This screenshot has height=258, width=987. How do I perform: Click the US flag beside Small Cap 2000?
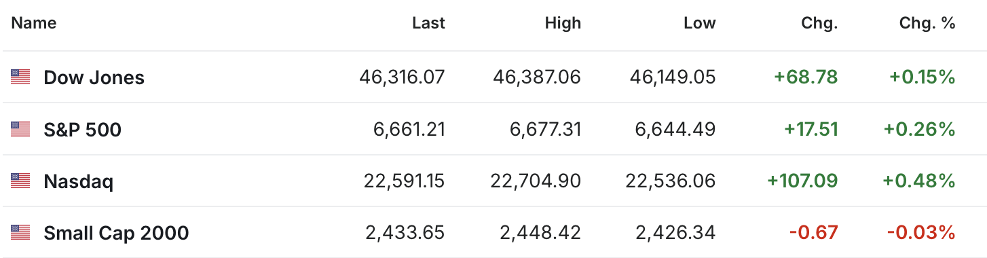(x=20, y=233)
